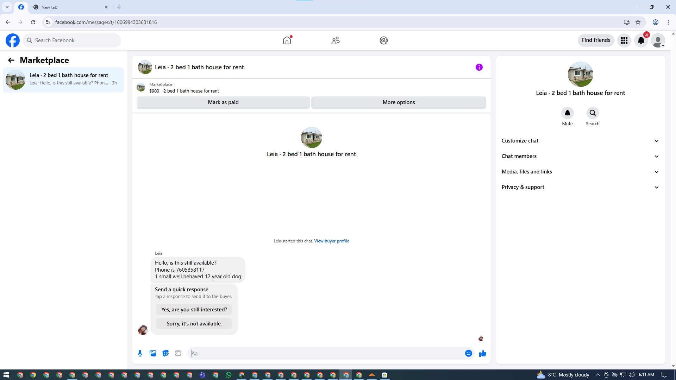Mute this conversation
The image size is (676, 380).
point(567,113)
